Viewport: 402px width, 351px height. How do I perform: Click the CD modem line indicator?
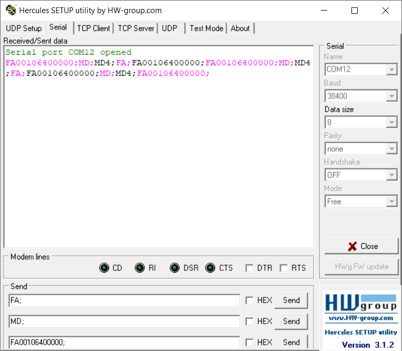point(104,268)
